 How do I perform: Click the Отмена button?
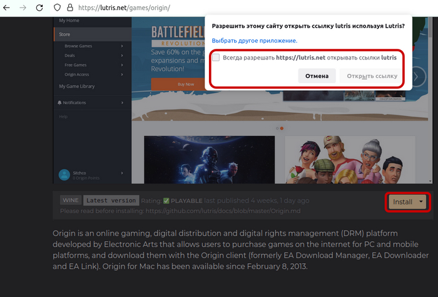point(317,76)
